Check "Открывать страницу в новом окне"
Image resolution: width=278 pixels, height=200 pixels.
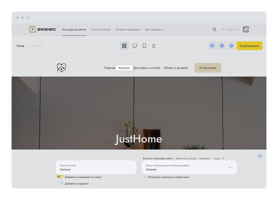coord(145,177)
